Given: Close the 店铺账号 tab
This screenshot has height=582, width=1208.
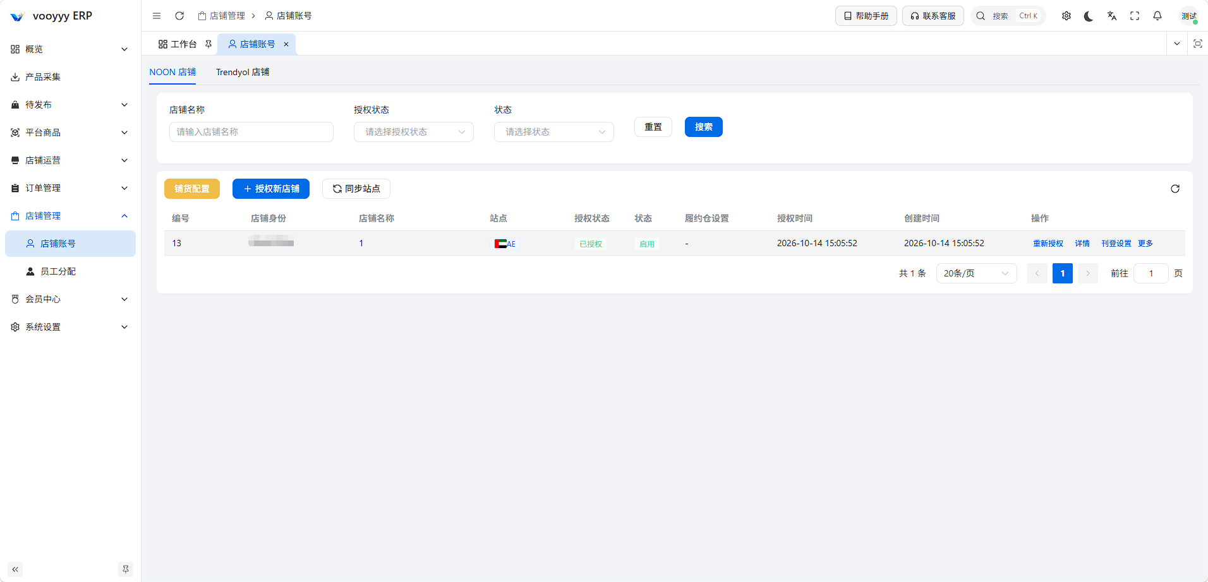Looking at the screenshot, I should pos(286,44).
